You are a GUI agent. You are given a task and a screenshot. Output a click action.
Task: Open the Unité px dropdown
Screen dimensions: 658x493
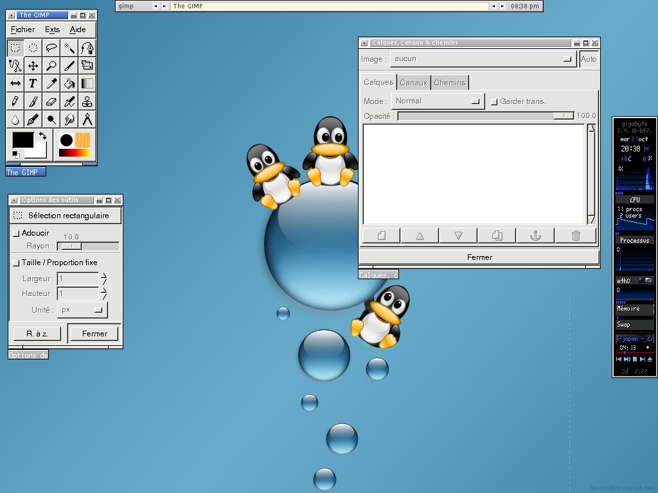(82, 310)
